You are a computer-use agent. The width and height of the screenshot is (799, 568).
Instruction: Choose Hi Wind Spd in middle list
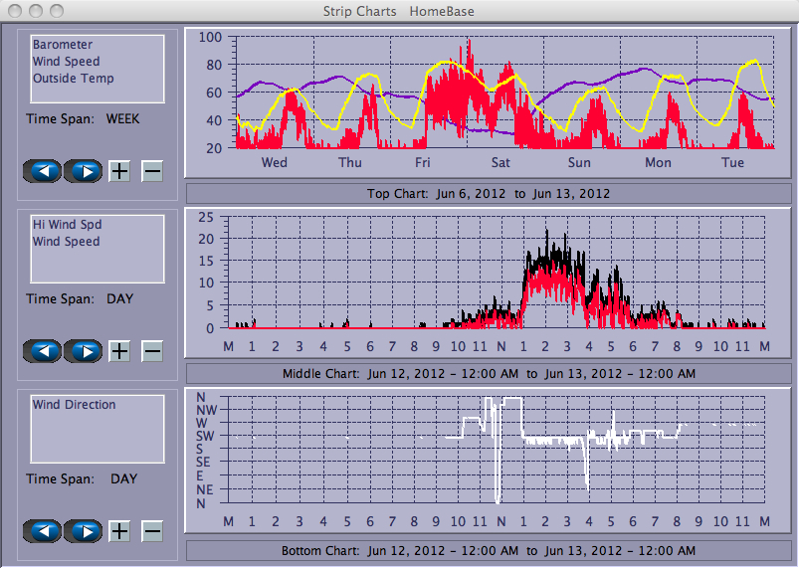pos(67,225)
